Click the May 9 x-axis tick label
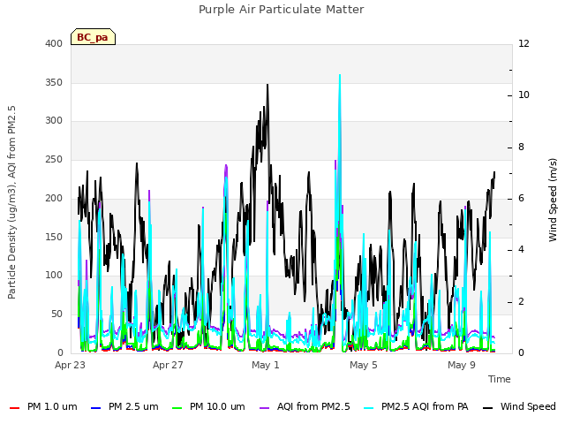 [462, 365]
